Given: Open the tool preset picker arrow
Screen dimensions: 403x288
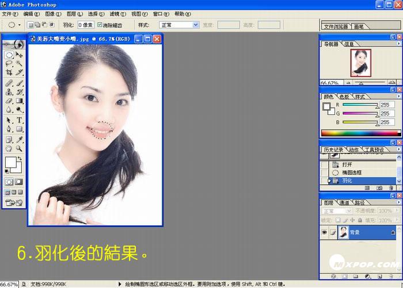Looking at the screenshot, I should tap(20, 25).
